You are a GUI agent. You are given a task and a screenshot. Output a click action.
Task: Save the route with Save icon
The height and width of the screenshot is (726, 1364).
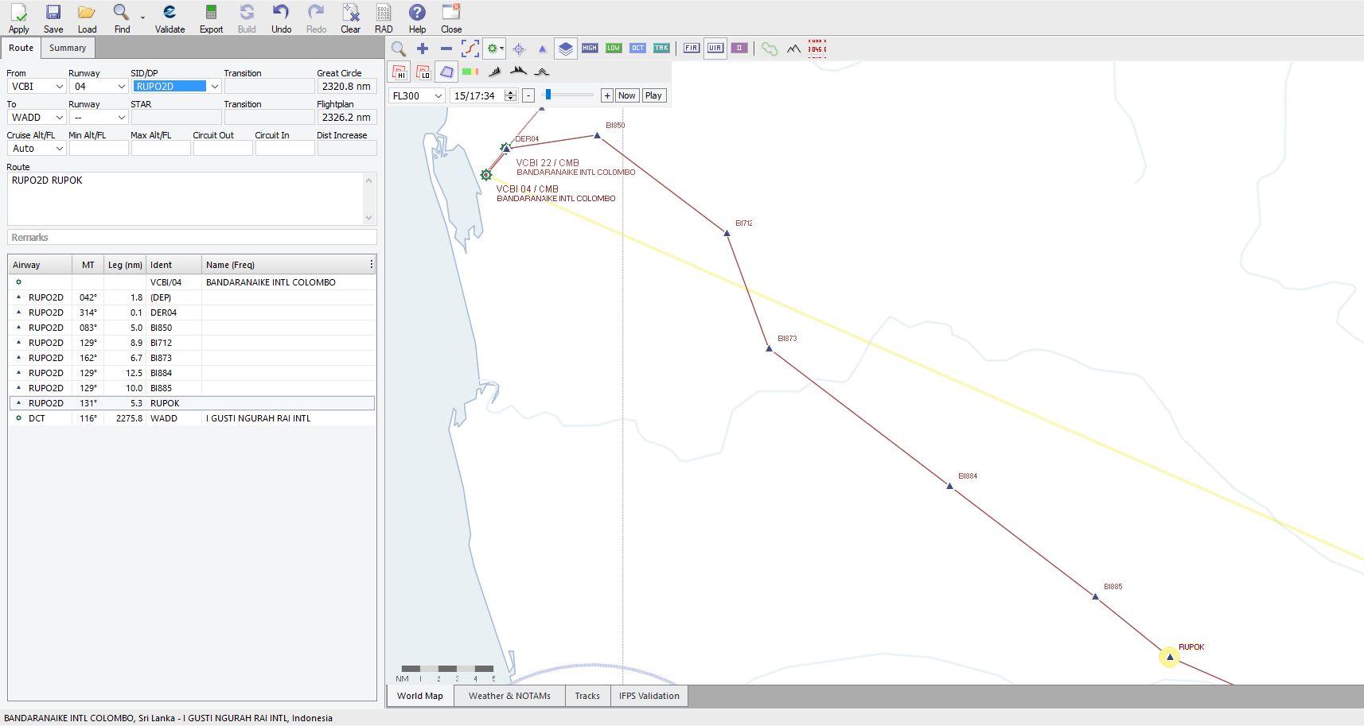(53, 13)
